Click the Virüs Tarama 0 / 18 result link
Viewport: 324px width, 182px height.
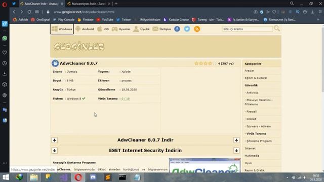[x=126, y=99]
